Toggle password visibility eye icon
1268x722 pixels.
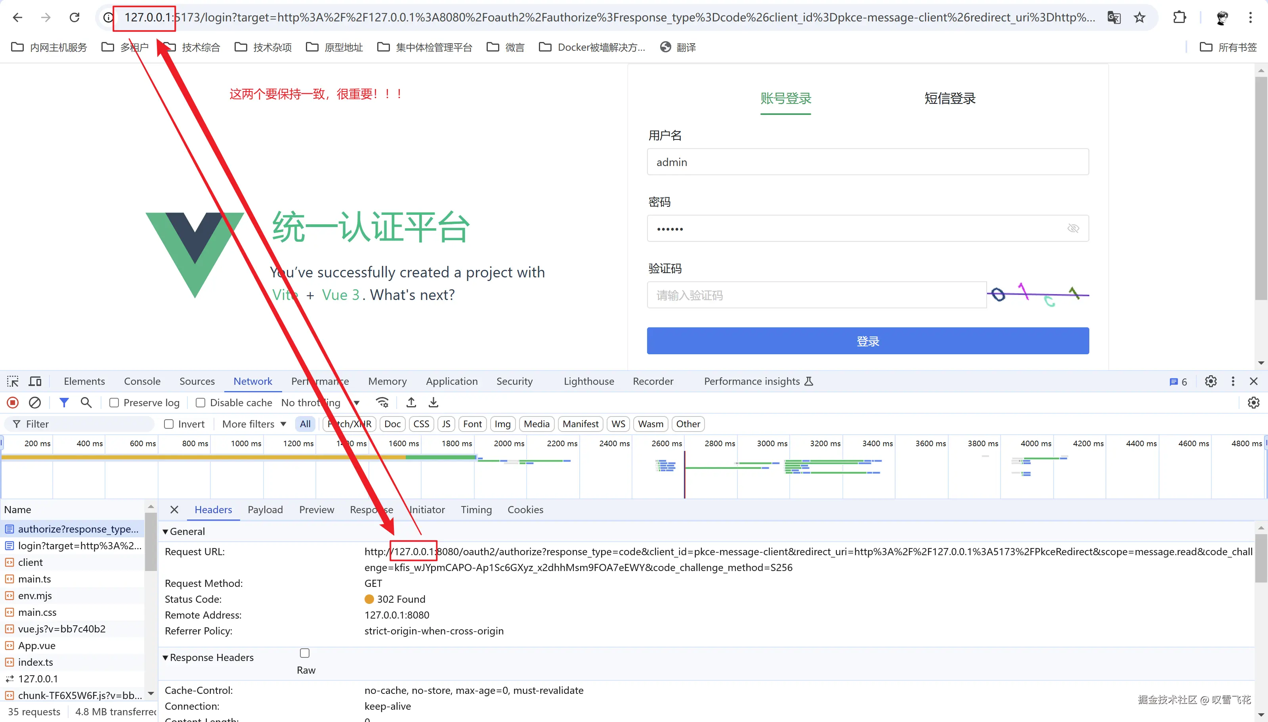click(1073, 228)
